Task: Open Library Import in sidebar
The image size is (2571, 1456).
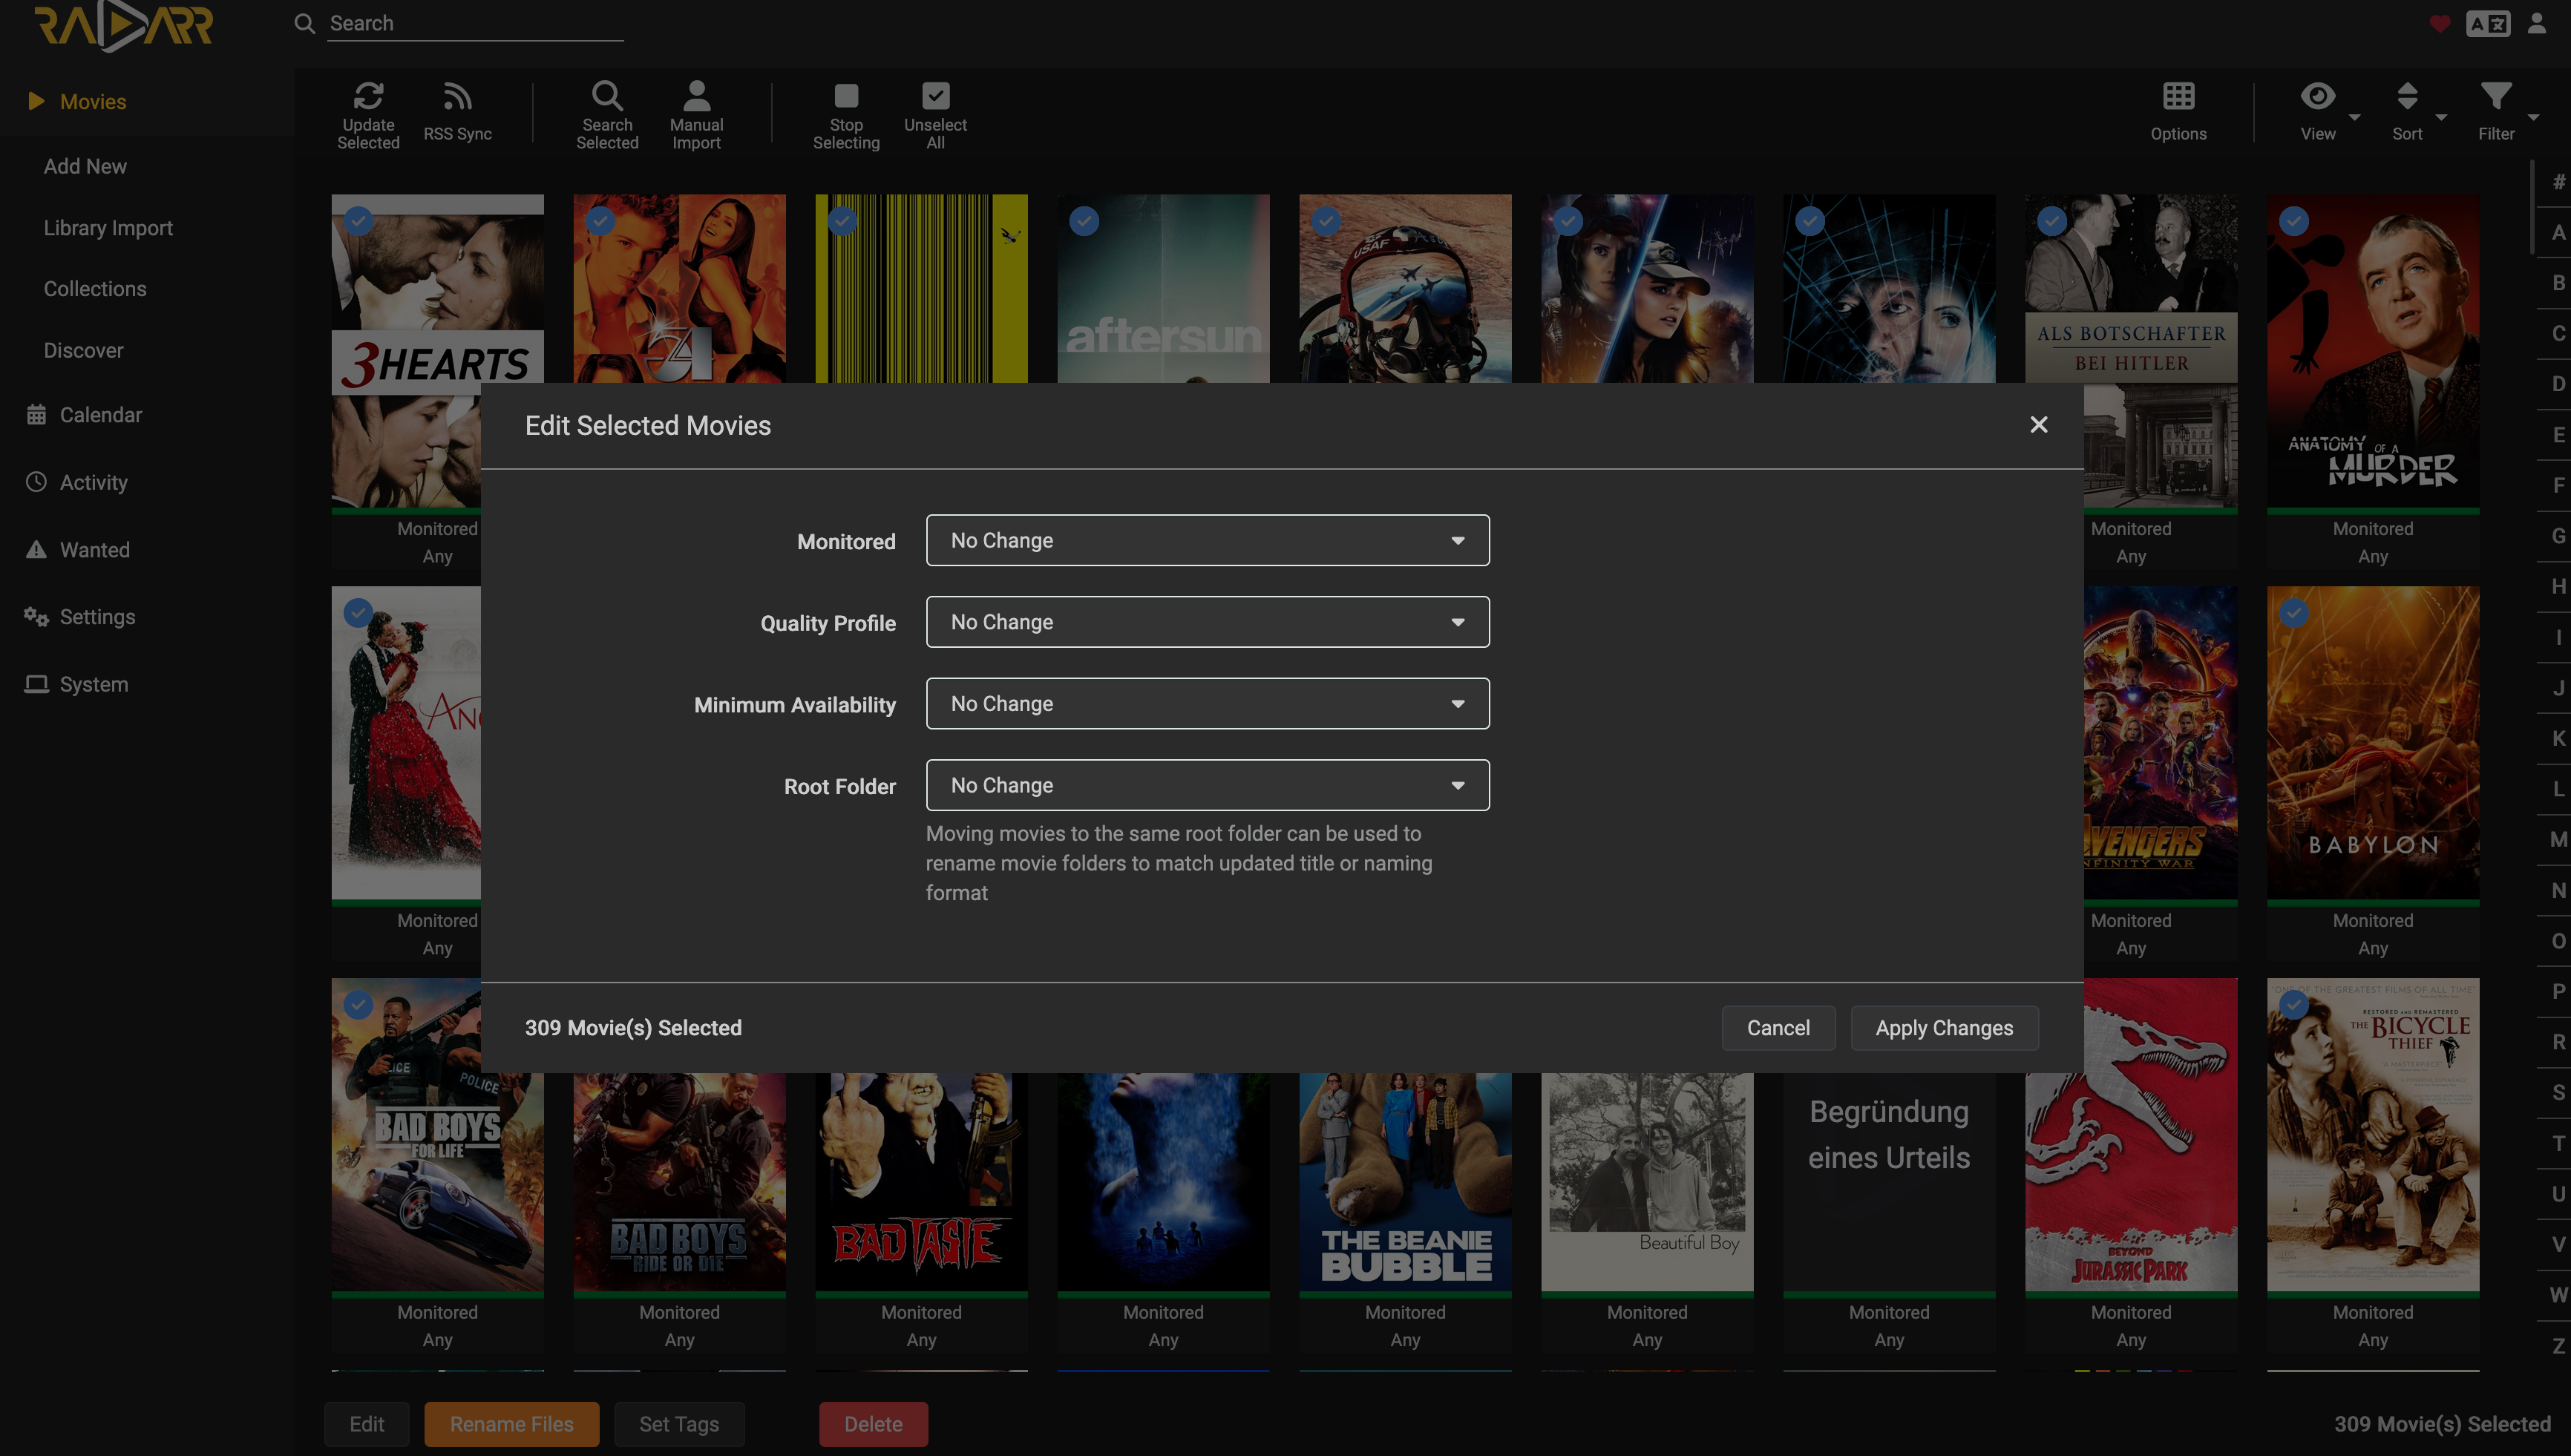Action: 108,228
